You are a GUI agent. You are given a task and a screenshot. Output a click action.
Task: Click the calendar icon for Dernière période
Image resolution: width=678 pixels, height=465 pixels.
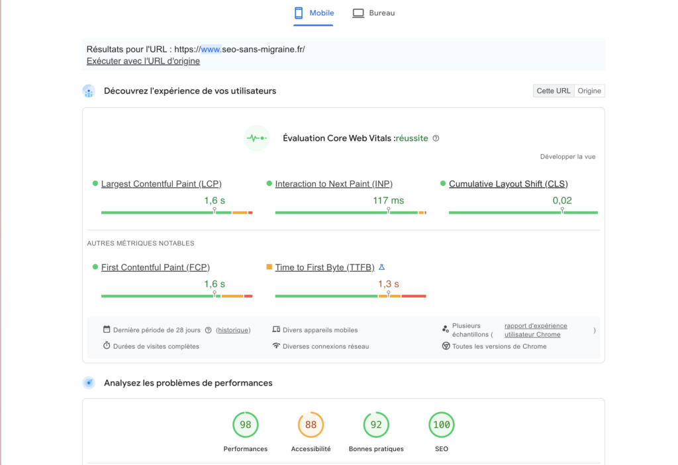[107, 329]
